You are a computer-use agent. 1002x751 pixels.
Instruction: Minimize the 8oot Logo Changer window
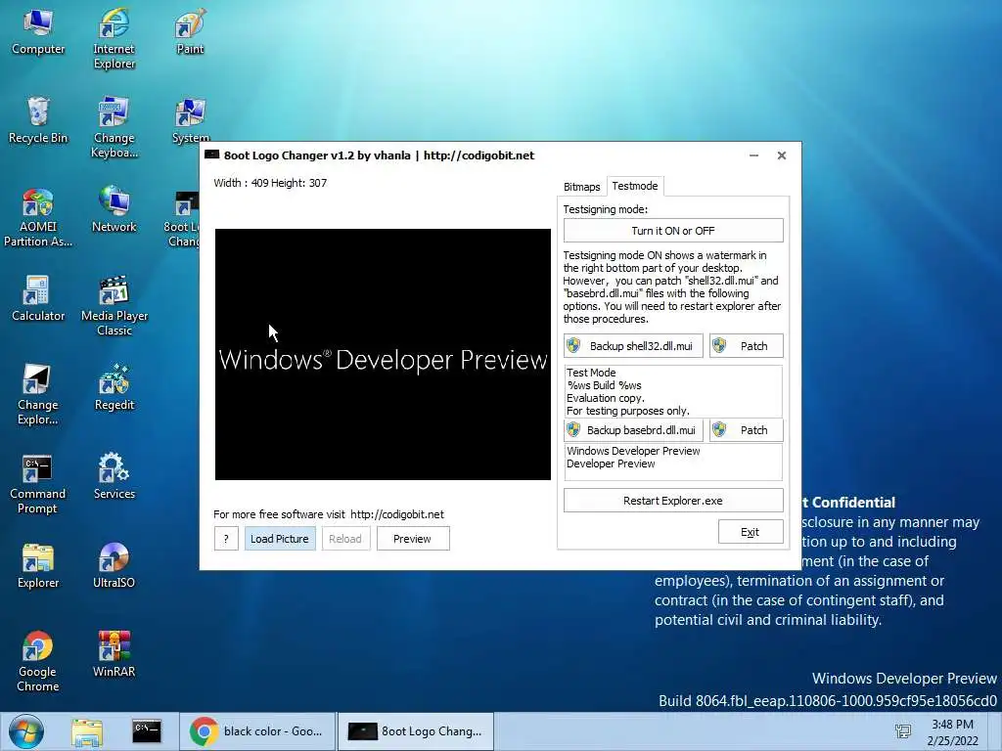[754, 155]
